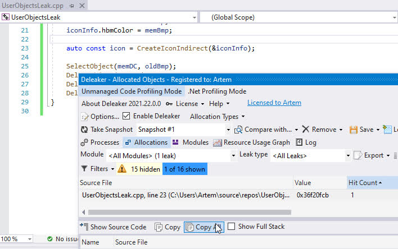Viewport: 398px width, 249px height.
Task: Pin the UserObjectsLeak.cpp tab
Action: 72,6
